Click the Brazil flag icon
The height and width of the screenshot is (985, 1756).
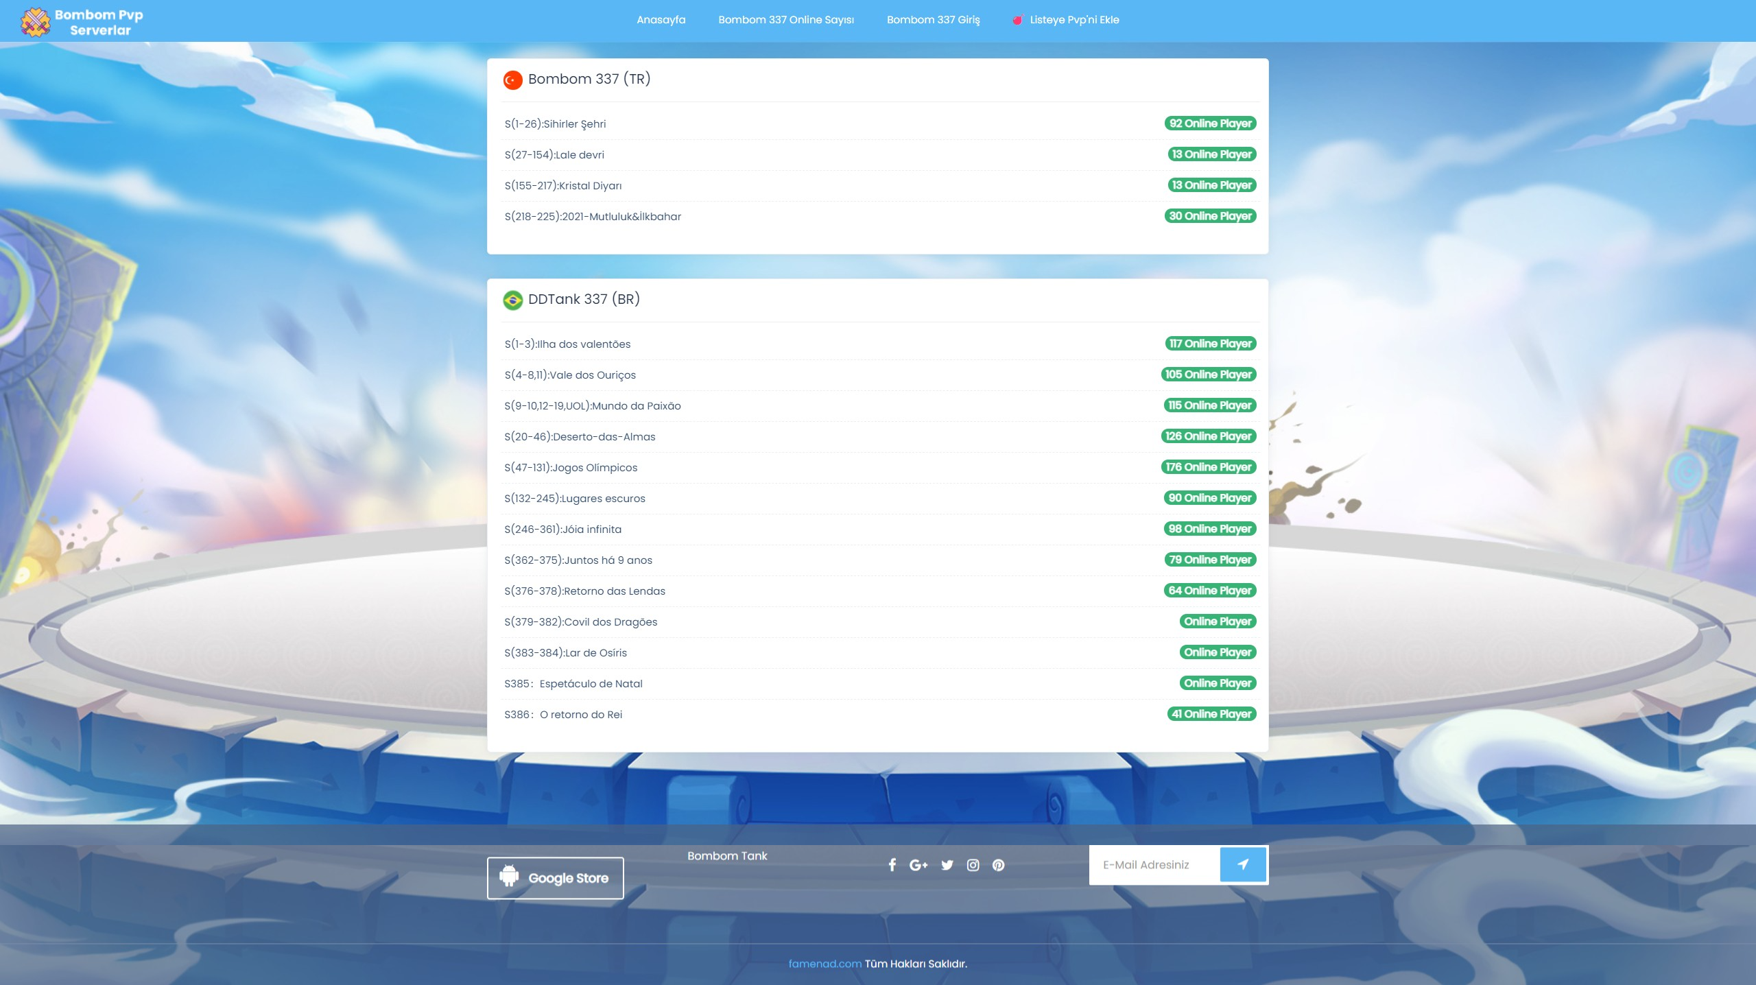point(512,300)
